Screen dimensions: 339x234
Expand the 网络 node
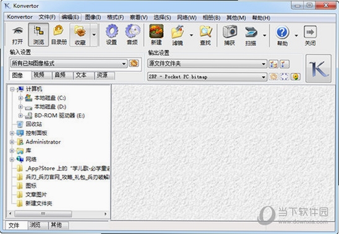pyautogui.click(x=12, y=160)
